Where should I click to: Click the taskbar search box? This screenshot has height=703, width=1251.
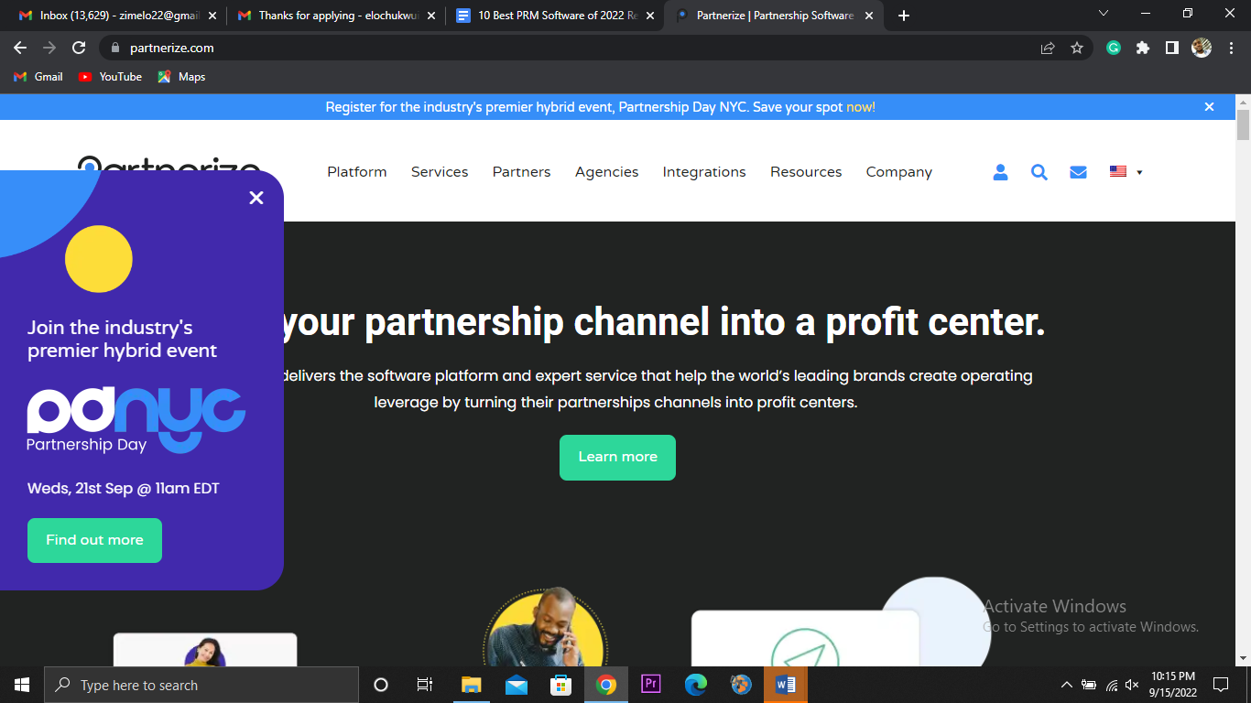(x=201, y=685)
